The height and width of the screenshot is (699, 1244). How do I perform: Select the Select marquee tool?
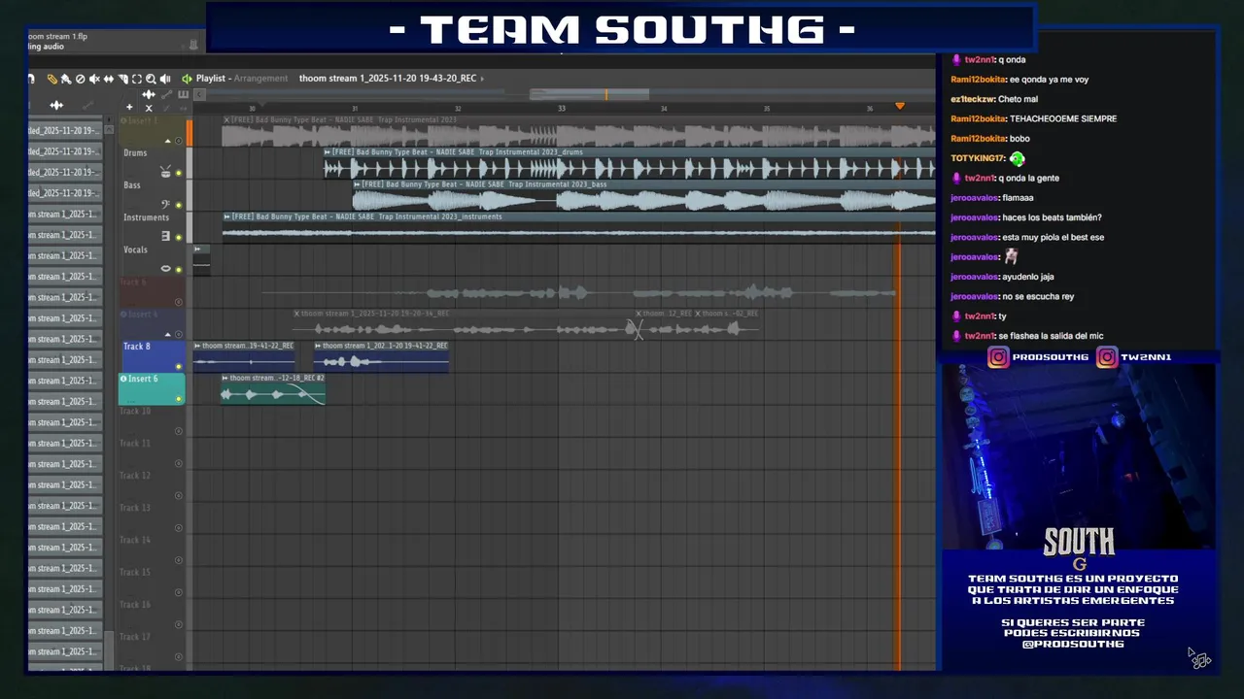[137, 79]
